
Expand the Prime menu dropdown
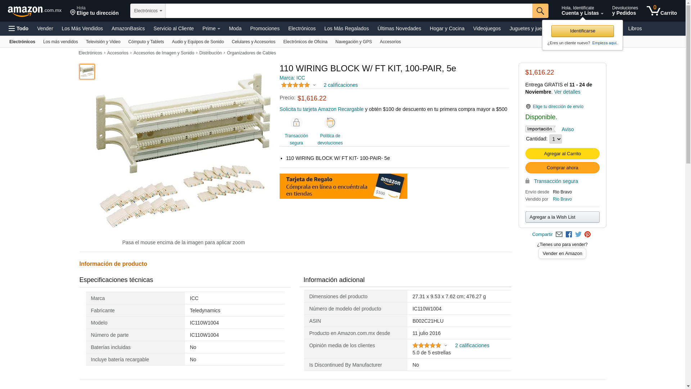[211, 28]
